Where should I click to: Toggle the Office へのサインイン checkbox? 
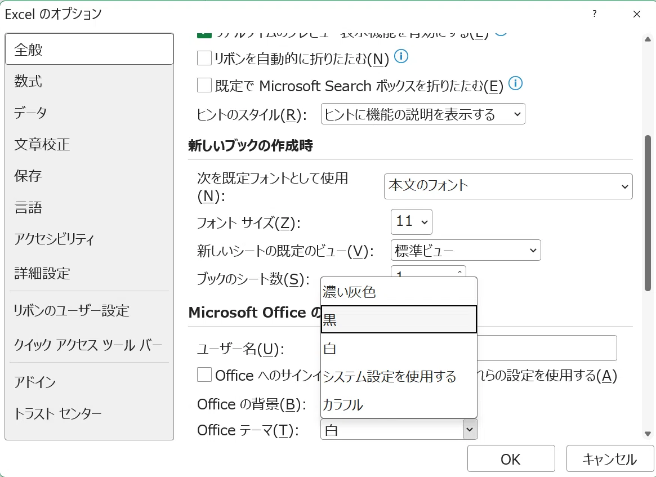(204, 375)
